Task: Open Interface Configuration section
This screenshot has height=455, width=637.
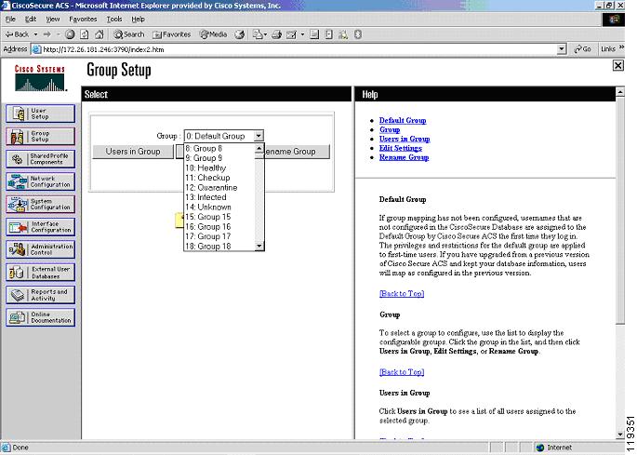Action: point(40,227)
